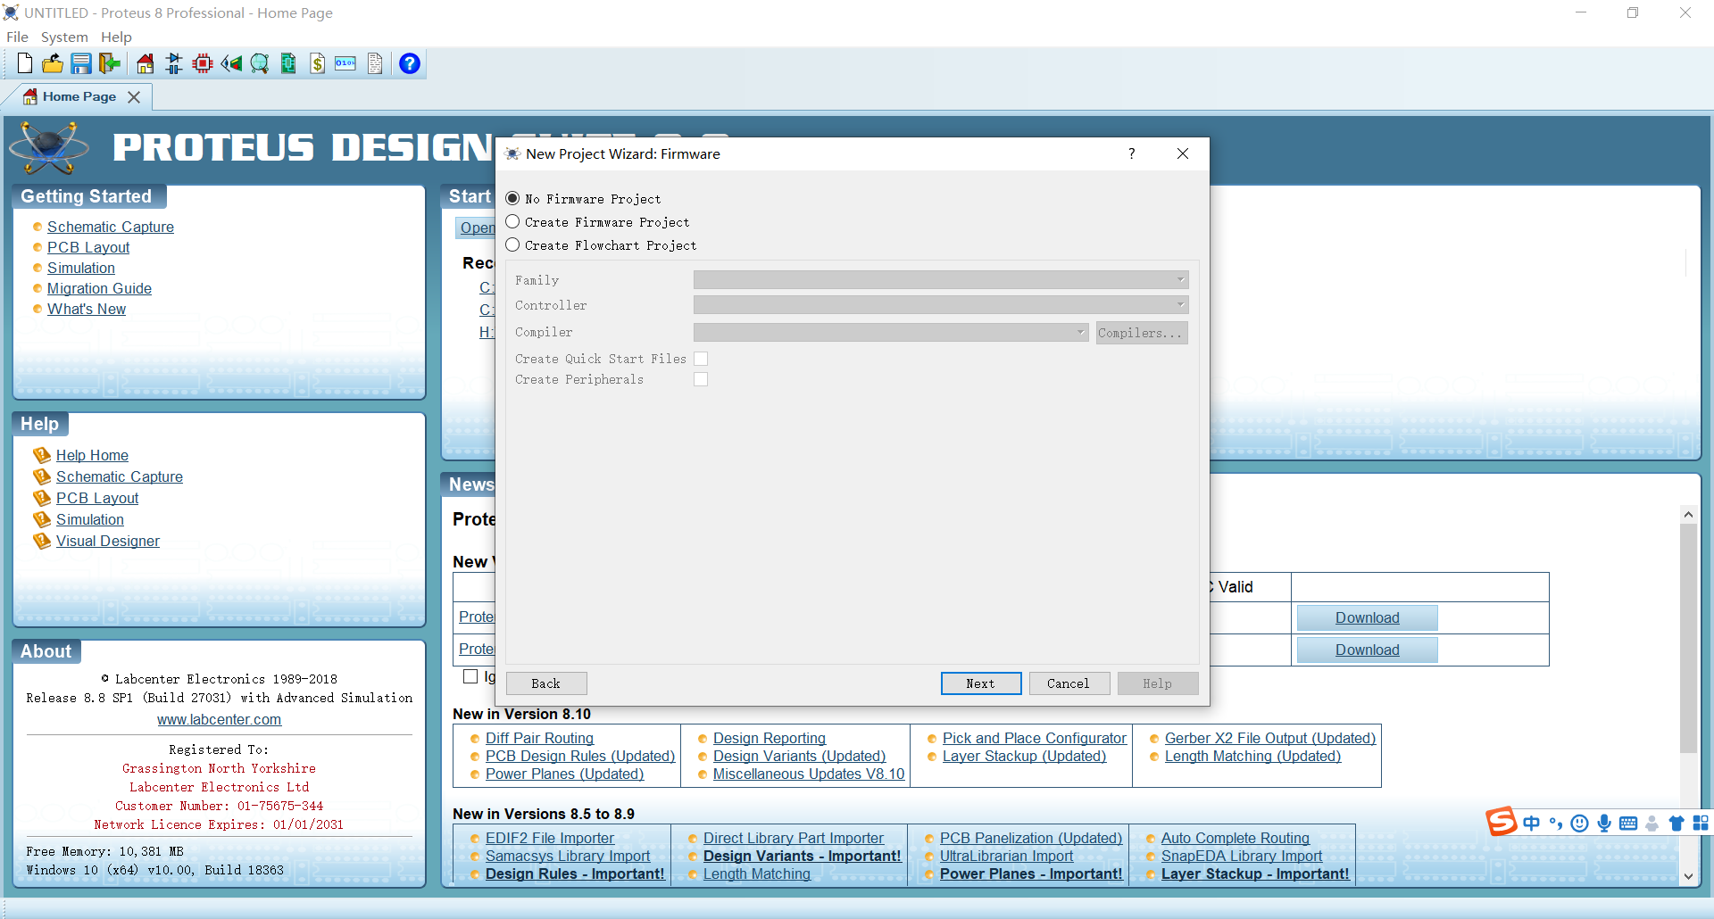
Task: Open the Project Notes document icon
Action: 375,63
